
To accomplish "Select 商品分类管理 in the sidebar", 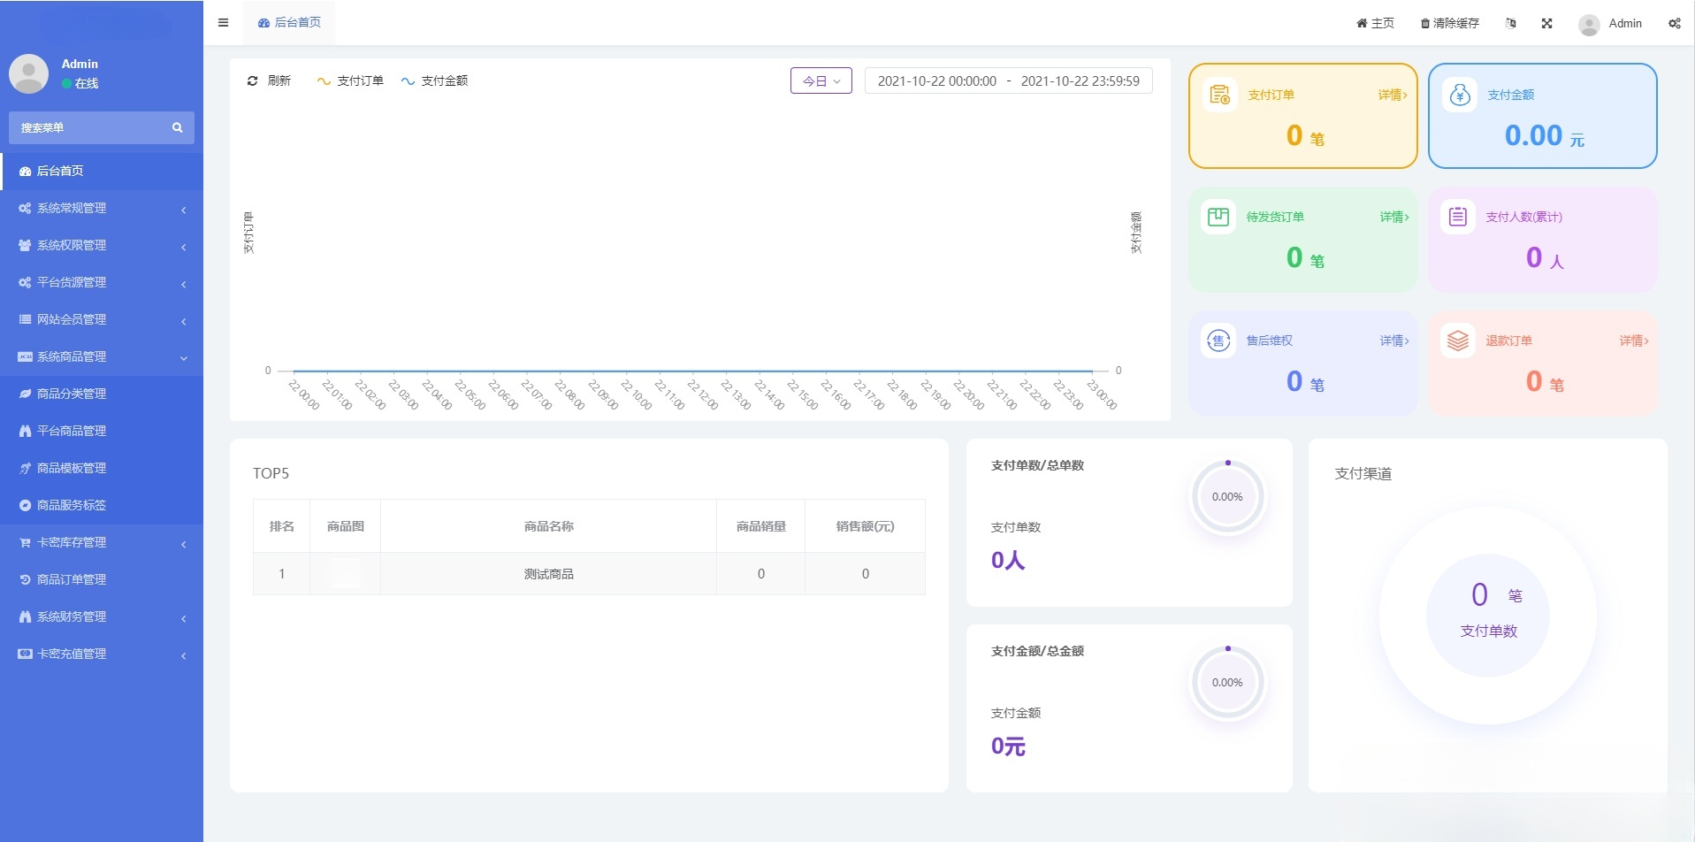I will coord(73,394).
